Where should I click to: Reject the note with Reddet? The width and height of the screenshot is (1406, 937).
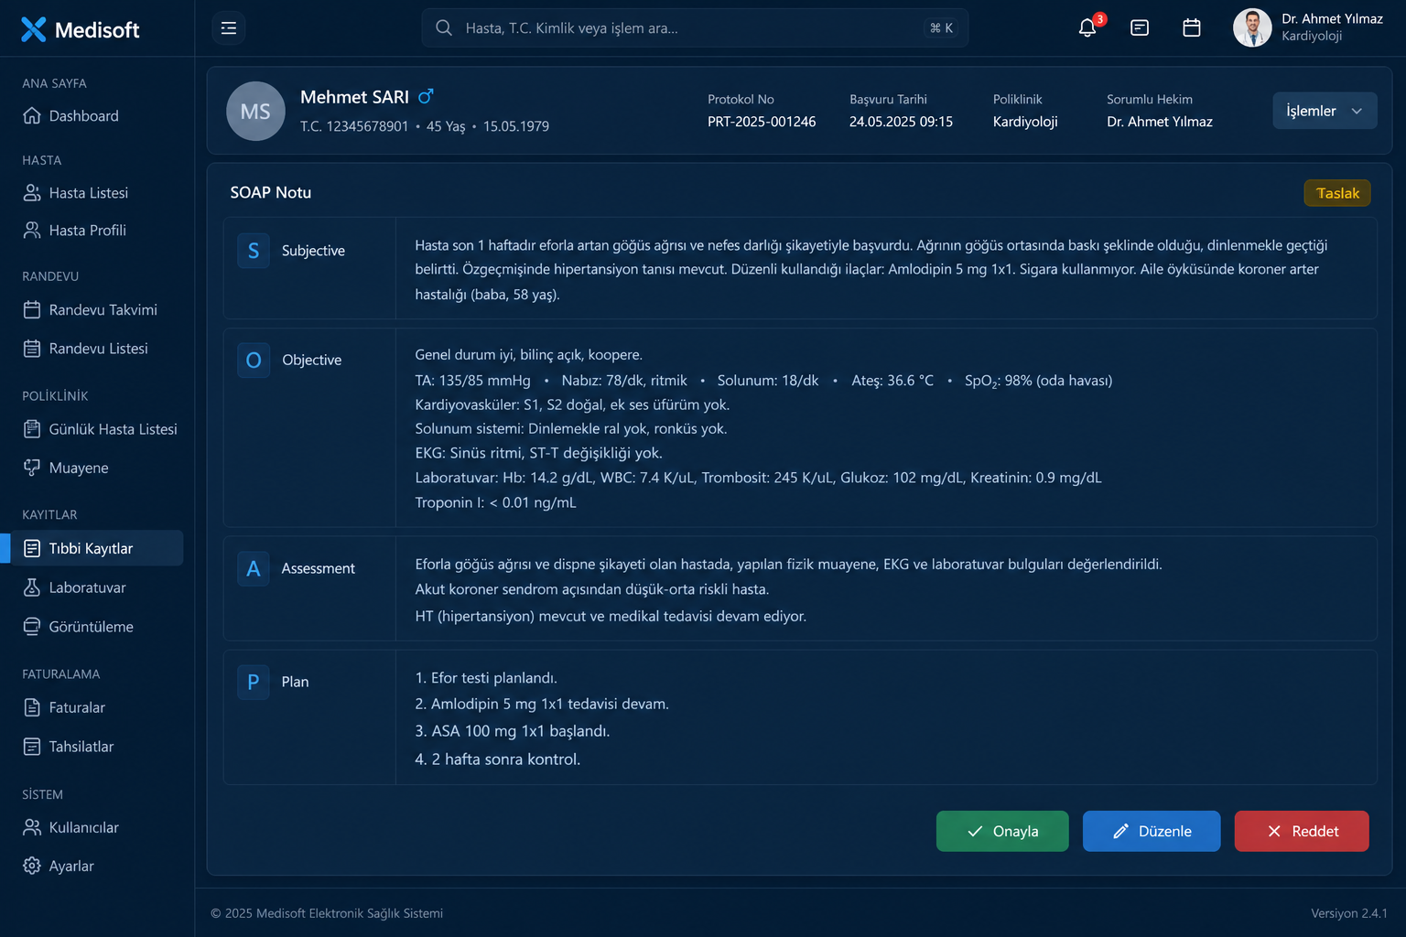[1302, 831]
